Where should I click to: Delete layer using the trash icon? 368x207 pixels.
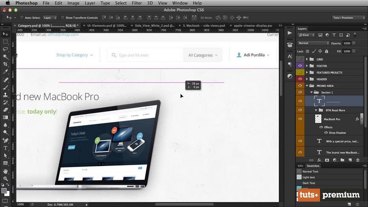pyautogui.click(x=358, y=160)
